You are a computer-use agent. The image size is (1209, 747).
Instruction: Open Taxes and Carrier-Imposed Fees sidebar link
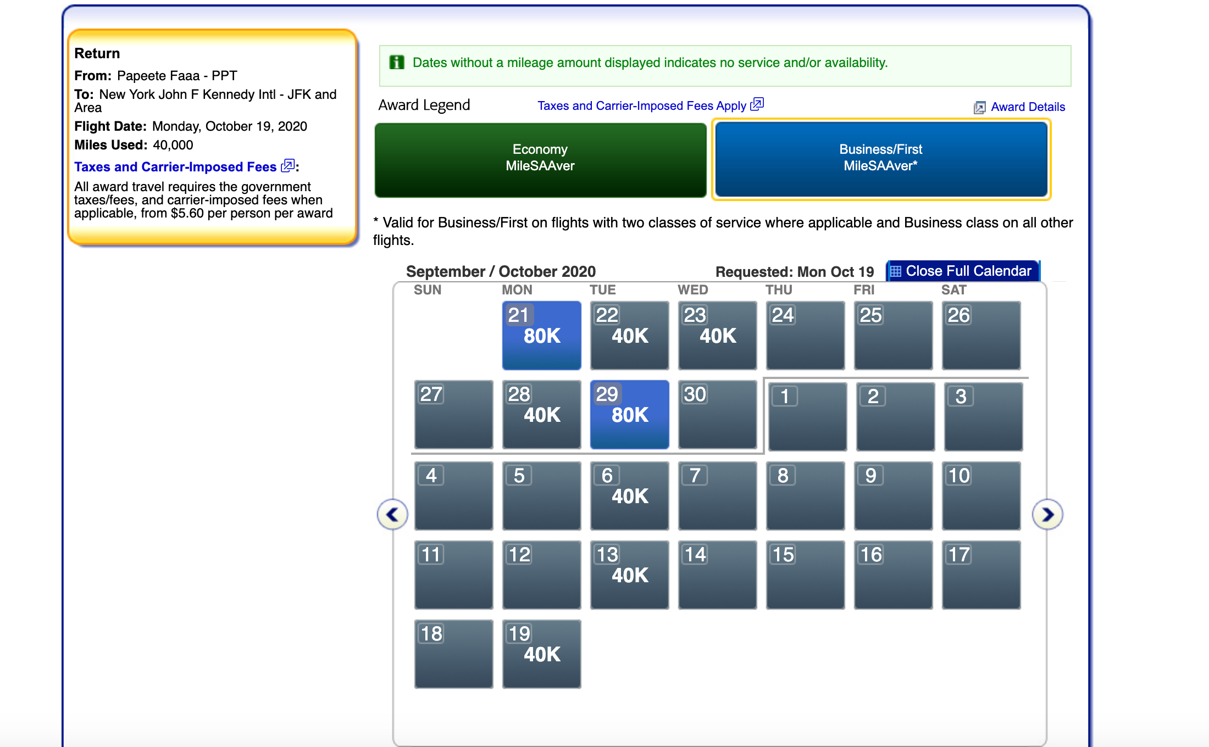[x=175, y=167]
